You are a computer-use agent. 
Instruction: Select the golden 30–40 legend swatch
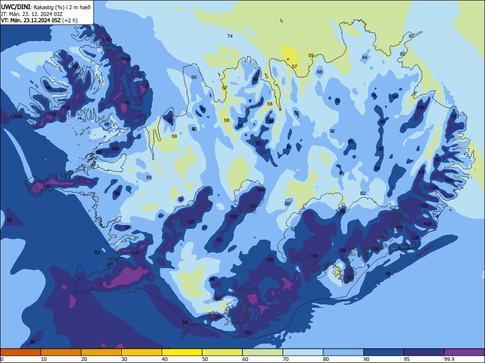pos(142,352)
